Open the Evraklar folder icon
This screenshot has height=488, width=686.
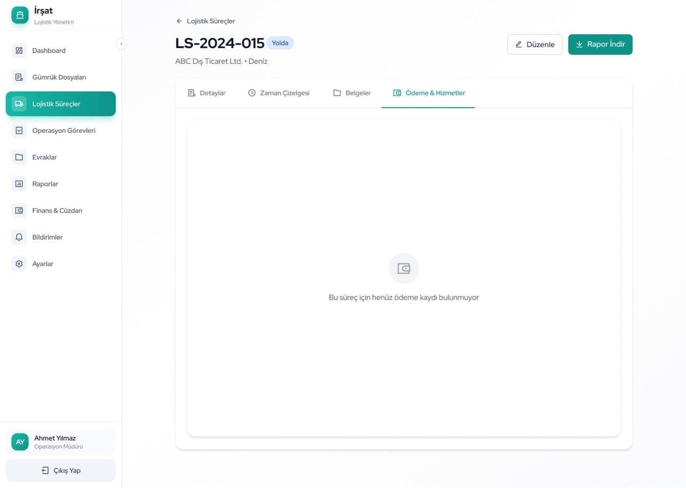pyautogui.click(x=19, y=157)
